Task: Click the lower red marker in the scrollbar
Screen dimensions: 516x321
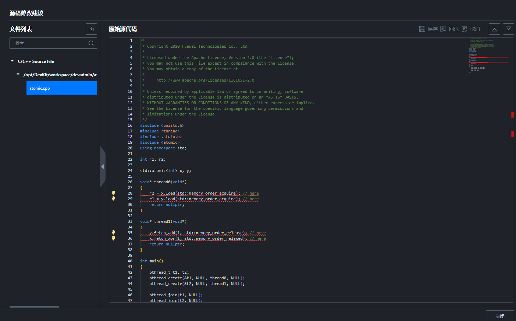Action: (x=512, y=134)
